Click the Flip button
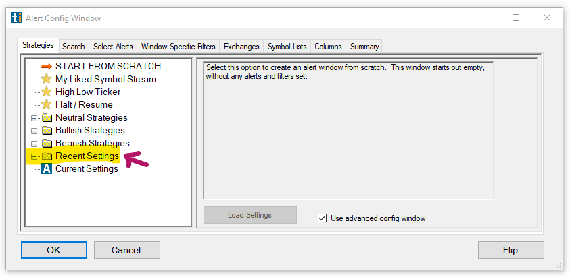This screenshot has width=570, height=277. point(510,250)
